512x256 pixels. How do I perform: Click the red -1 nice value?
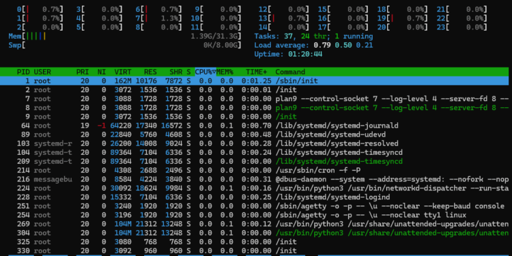pos(102,126)
